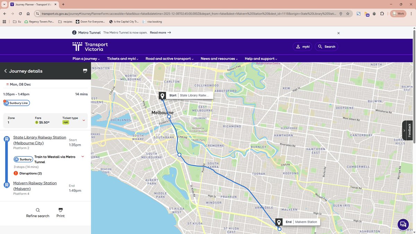Open Malvern Railway Station link

(x=35, y=186)
